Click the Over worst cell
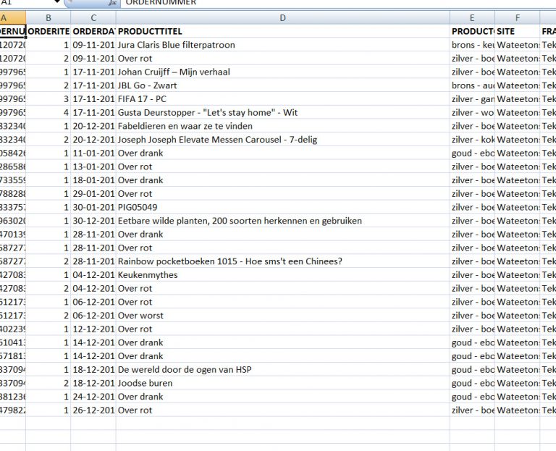This screenshot has width=556, height=451. pos(282,316)
